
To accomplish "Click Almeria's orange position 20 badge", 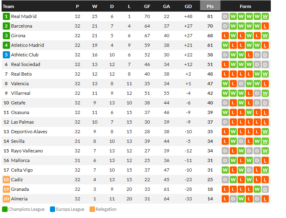I will coord(6,199).
